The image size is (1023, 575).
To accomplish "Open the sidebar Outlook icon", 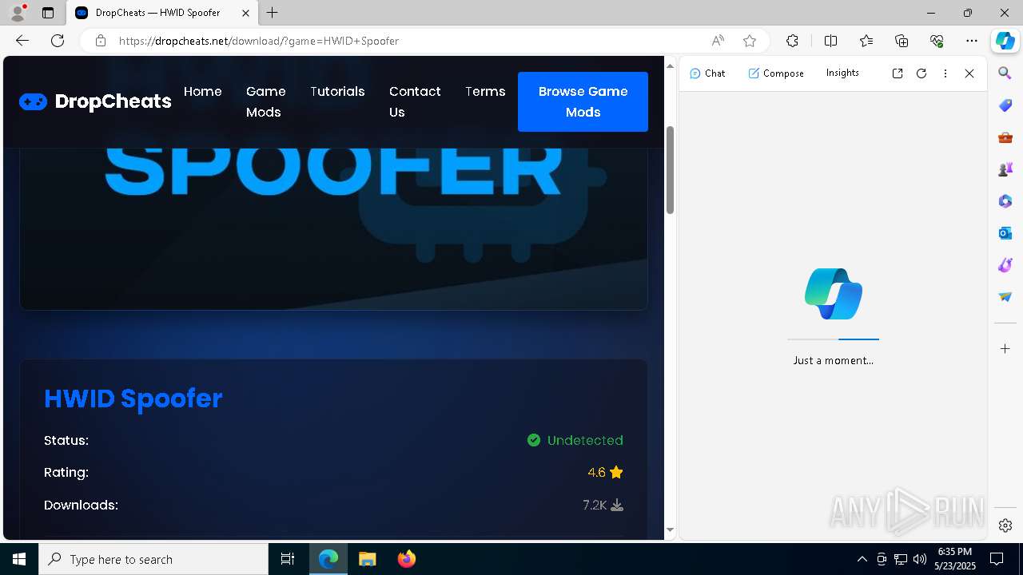I will point(1005,233).
